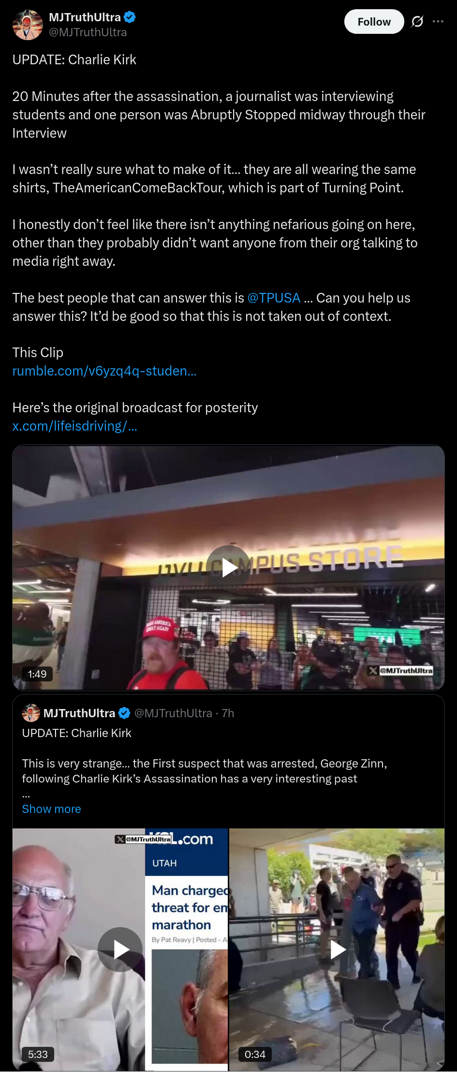Open the three-dot more options menu

pos(438,22)
